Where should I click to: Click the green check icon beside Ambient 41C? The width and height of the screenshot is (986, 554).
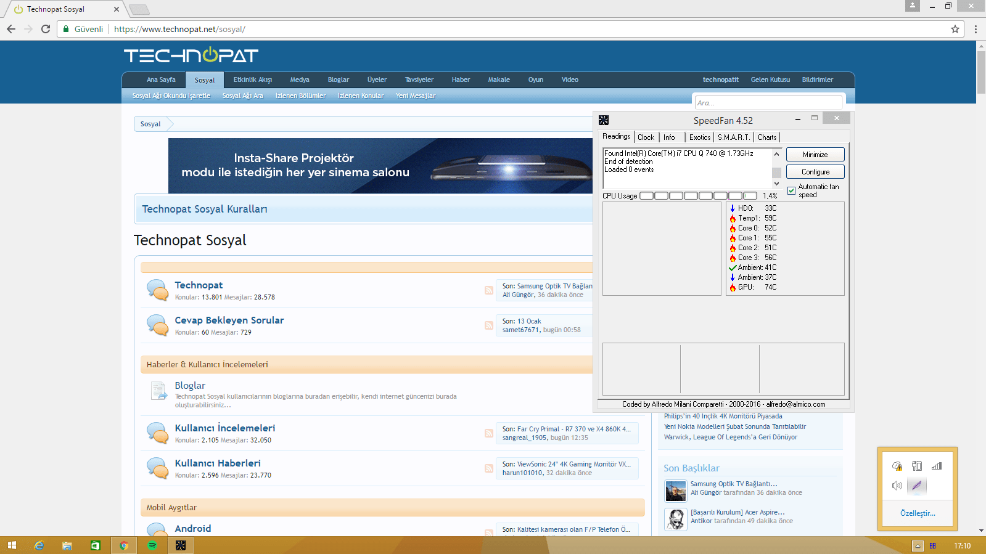pos(733,267)
